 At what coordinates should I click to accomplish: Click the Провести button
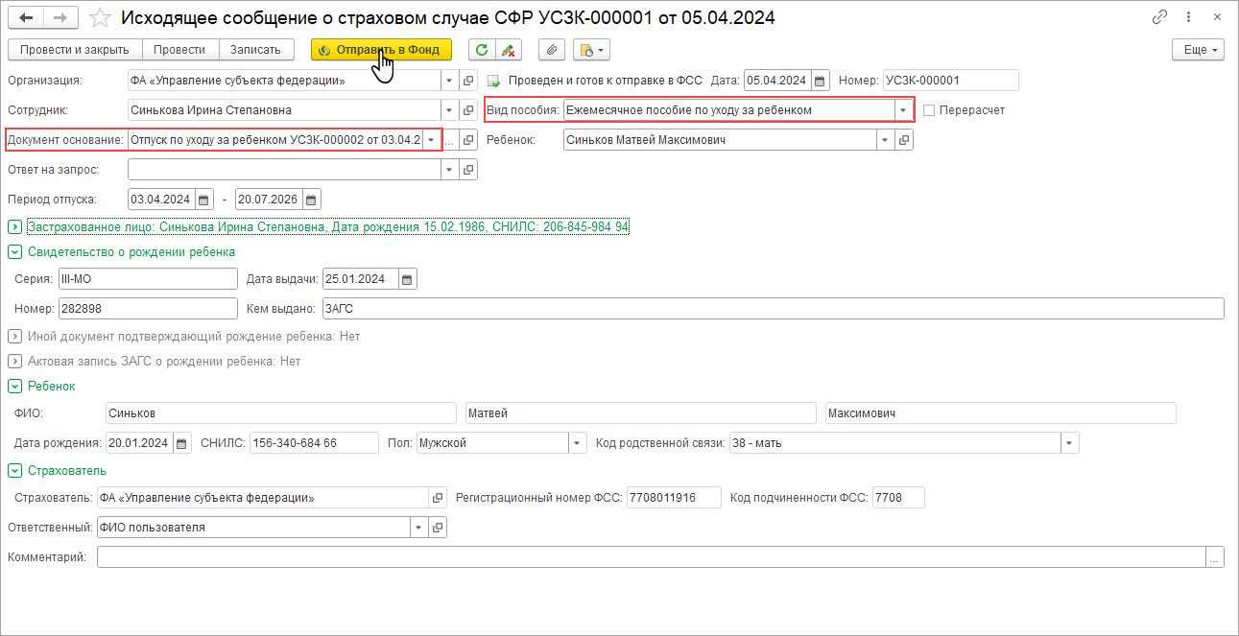(x=179, y=50)
